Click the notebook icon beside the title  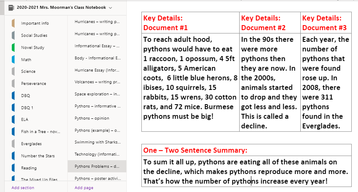[x=11, y=8]
